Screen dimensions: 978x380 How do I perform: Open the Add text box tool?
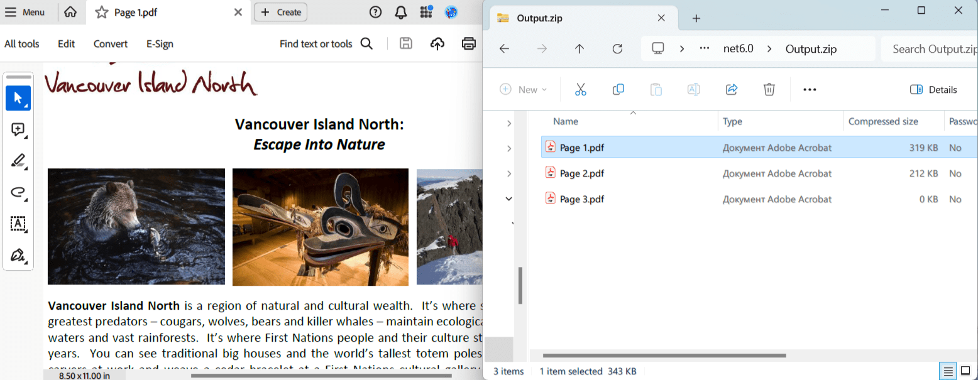pyautogui.click(x=18, y=224)
